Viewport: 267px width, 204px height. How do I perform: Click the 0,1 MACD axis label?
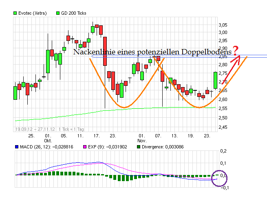click(223, 163)
